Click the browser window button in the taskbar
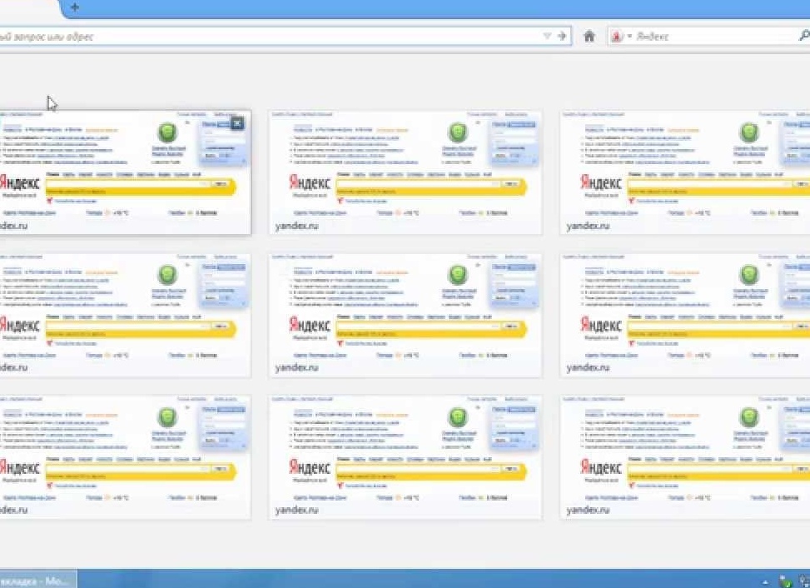The width and height of the screenshot is (810, 588). point(37,581)
